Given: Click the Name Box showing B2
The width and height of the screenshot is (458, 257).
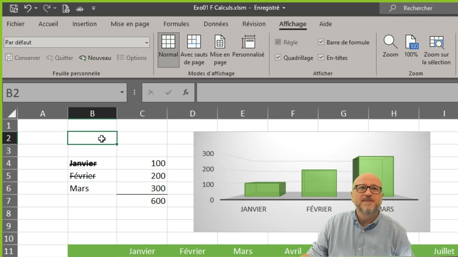Looking at the screenshot, I should point(61,93).
